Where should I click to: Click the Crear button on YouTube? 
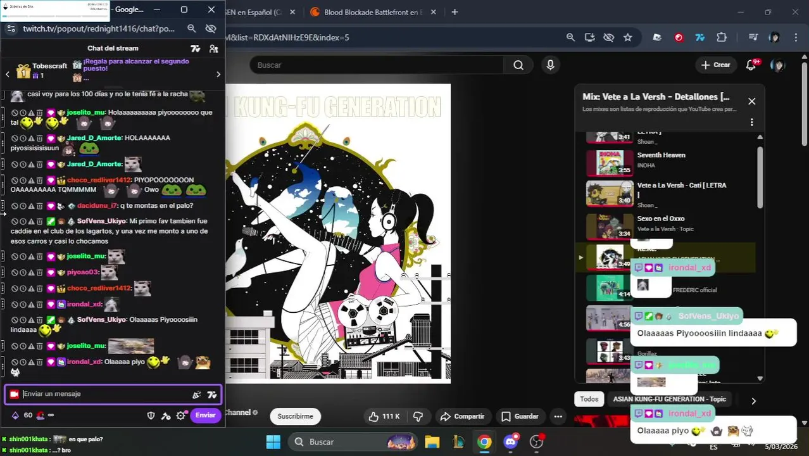click(716, 65)
